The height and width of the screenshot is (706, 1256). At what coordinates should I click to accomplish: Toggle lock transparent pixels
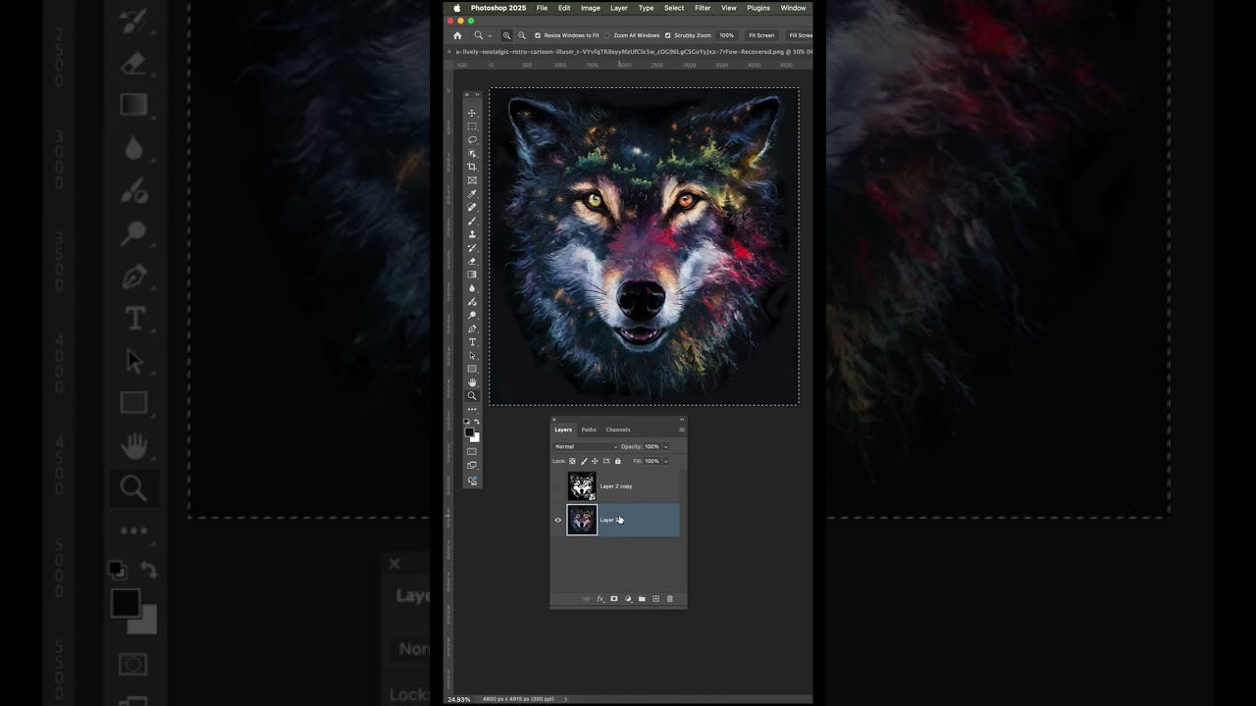[572, 461]
